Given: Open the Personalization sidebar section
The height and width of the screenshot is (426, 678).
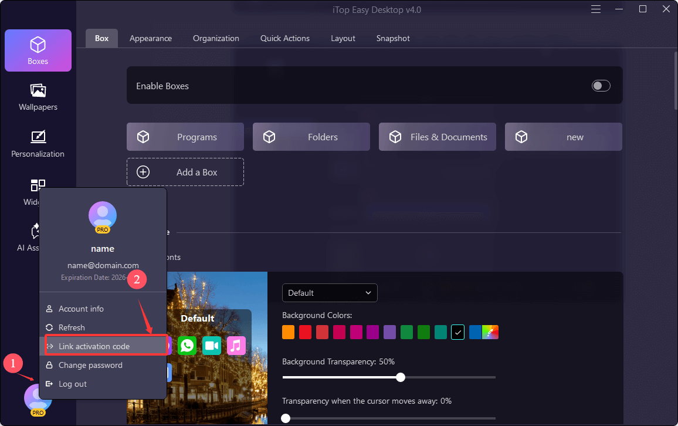Looking at the screenshot, I should point(38,143).
